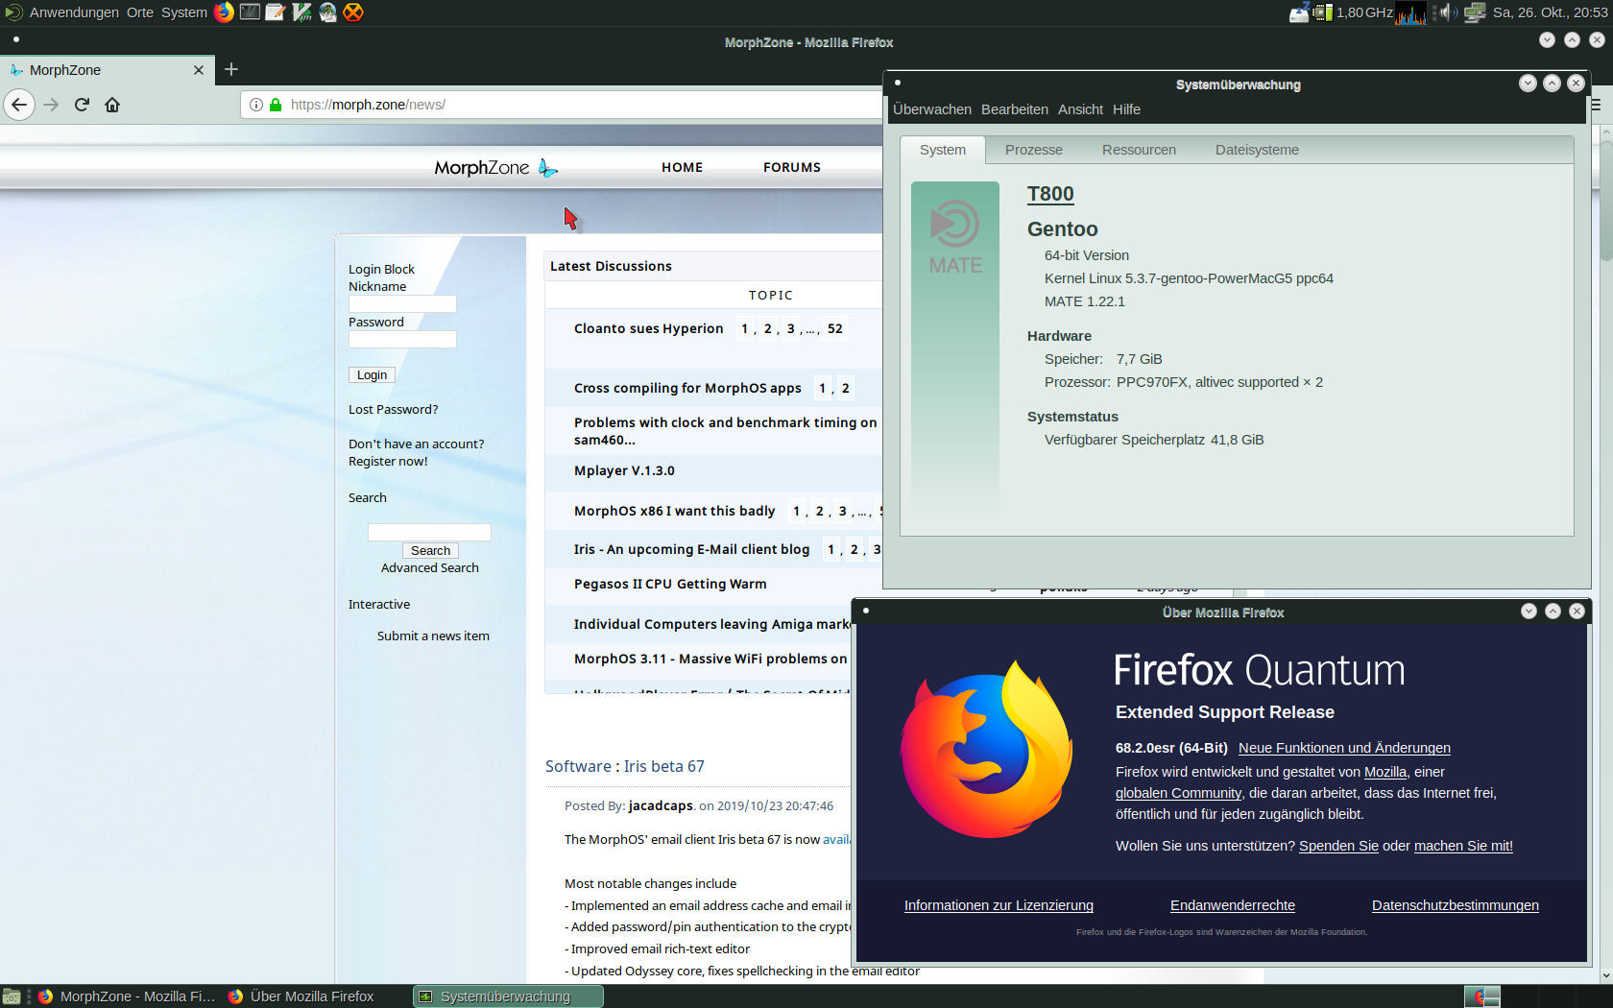Open Spenden Sie link
The image size is (1613, 1008).
tap(1338, 846)
